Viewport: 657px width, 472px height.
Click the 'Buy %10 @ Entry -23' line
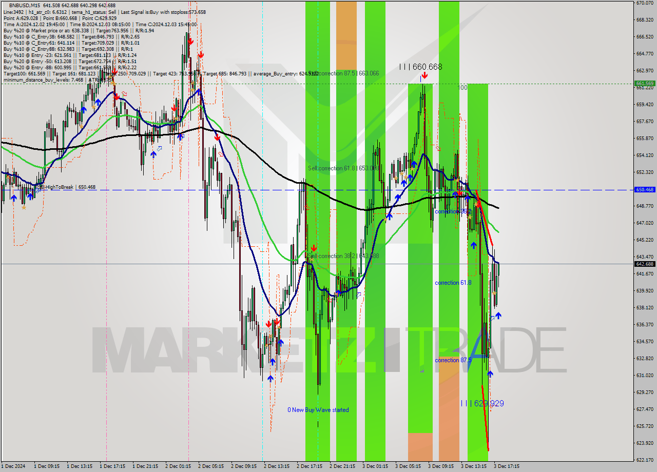(70, 55)
